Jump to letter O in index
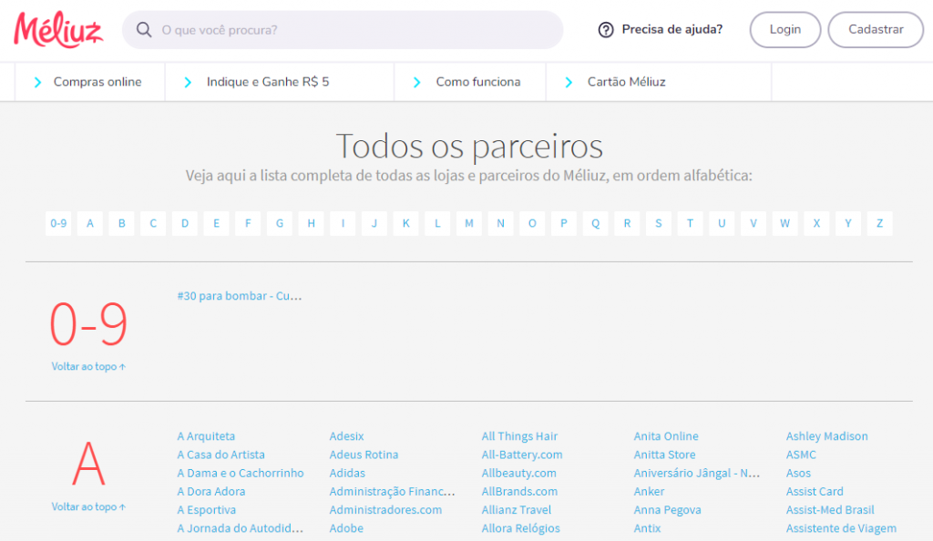This screenshot has height=541, width=933. click(x=532, y=223)
